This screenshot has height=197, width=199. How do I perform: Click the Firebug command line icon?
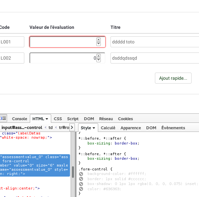3,119
